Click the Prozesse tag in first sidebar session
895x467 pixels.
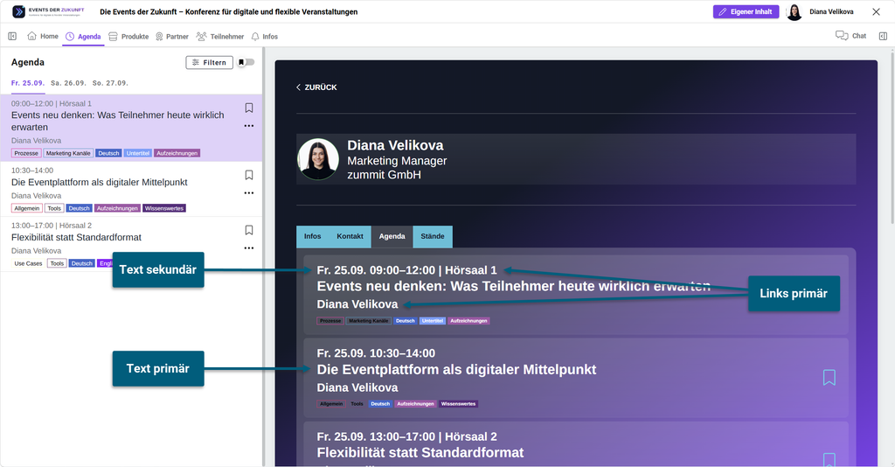click(26, 153)
